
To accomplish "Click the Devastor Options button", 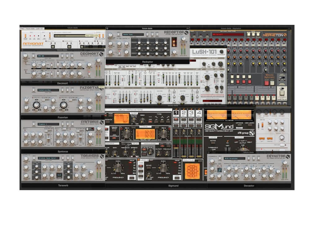I will click(220, 158).
